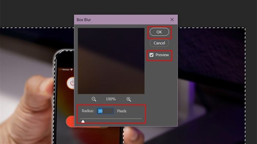Screen dimensions: 257x144
Task: Confirm the blur with the OK button
Action: 159,32
